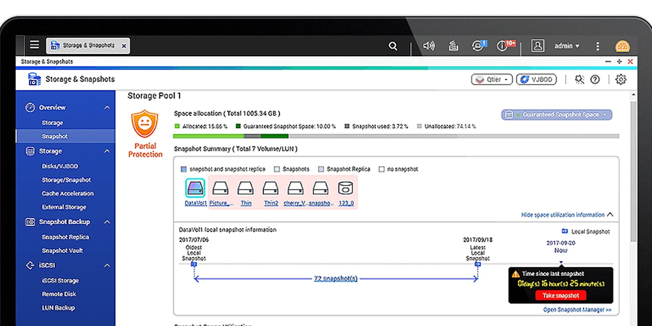Click the DataVol1 link label
The image size is (652, 326).
(196, 203)
